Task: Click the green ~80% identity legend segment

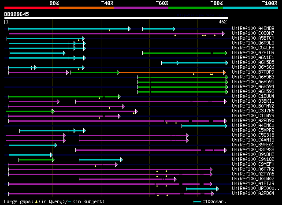Action: [196, 8]
